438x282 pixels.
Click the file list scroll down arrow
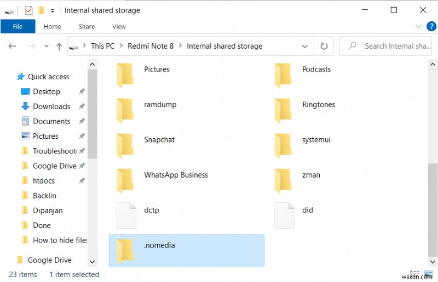(433, 262)
